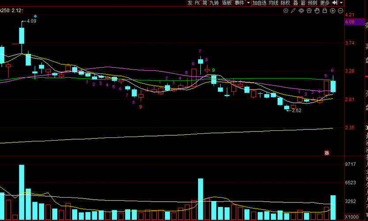Image resolution: width=368 pixels, height=221 pixels.
Task: Click the 发 toolbar button
Action: 190,3
